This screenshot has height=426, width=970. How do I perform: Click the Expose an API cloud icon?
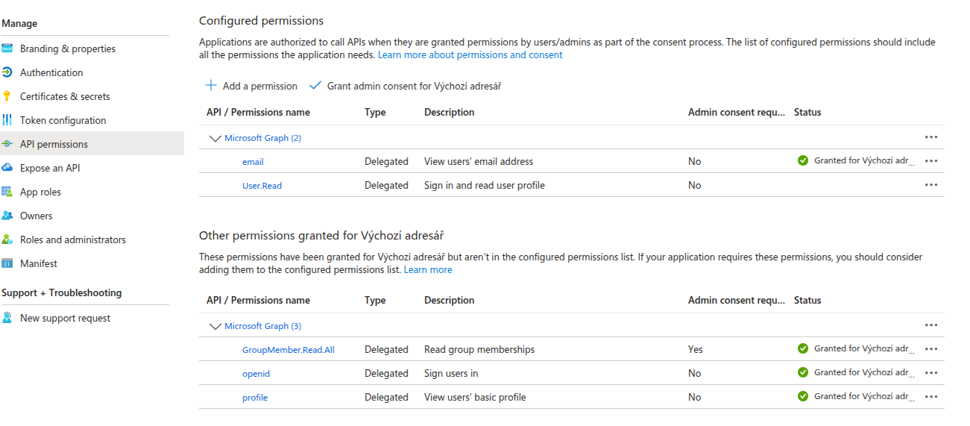coord(7,168)
